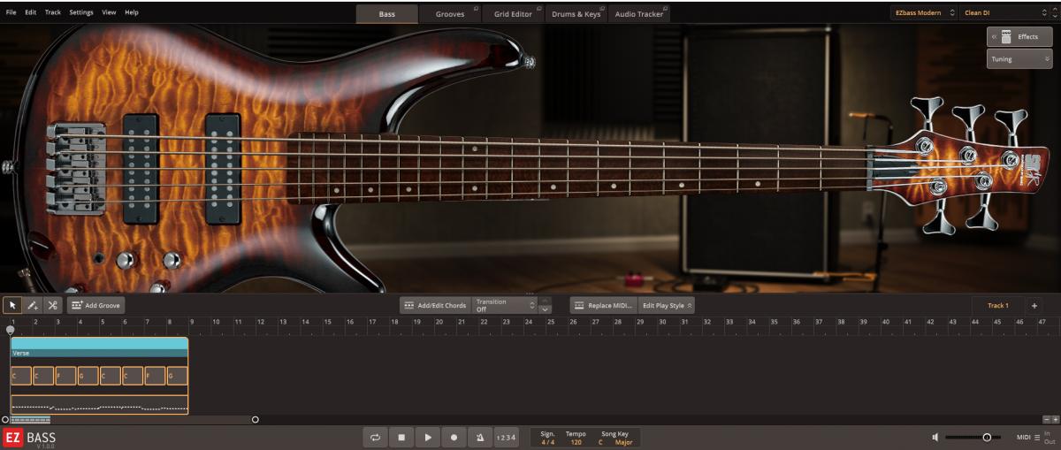Image resolution: width=1061 pixels, height=450 pixels.
Task: Change Song Key root C
Action: point(600,442)
